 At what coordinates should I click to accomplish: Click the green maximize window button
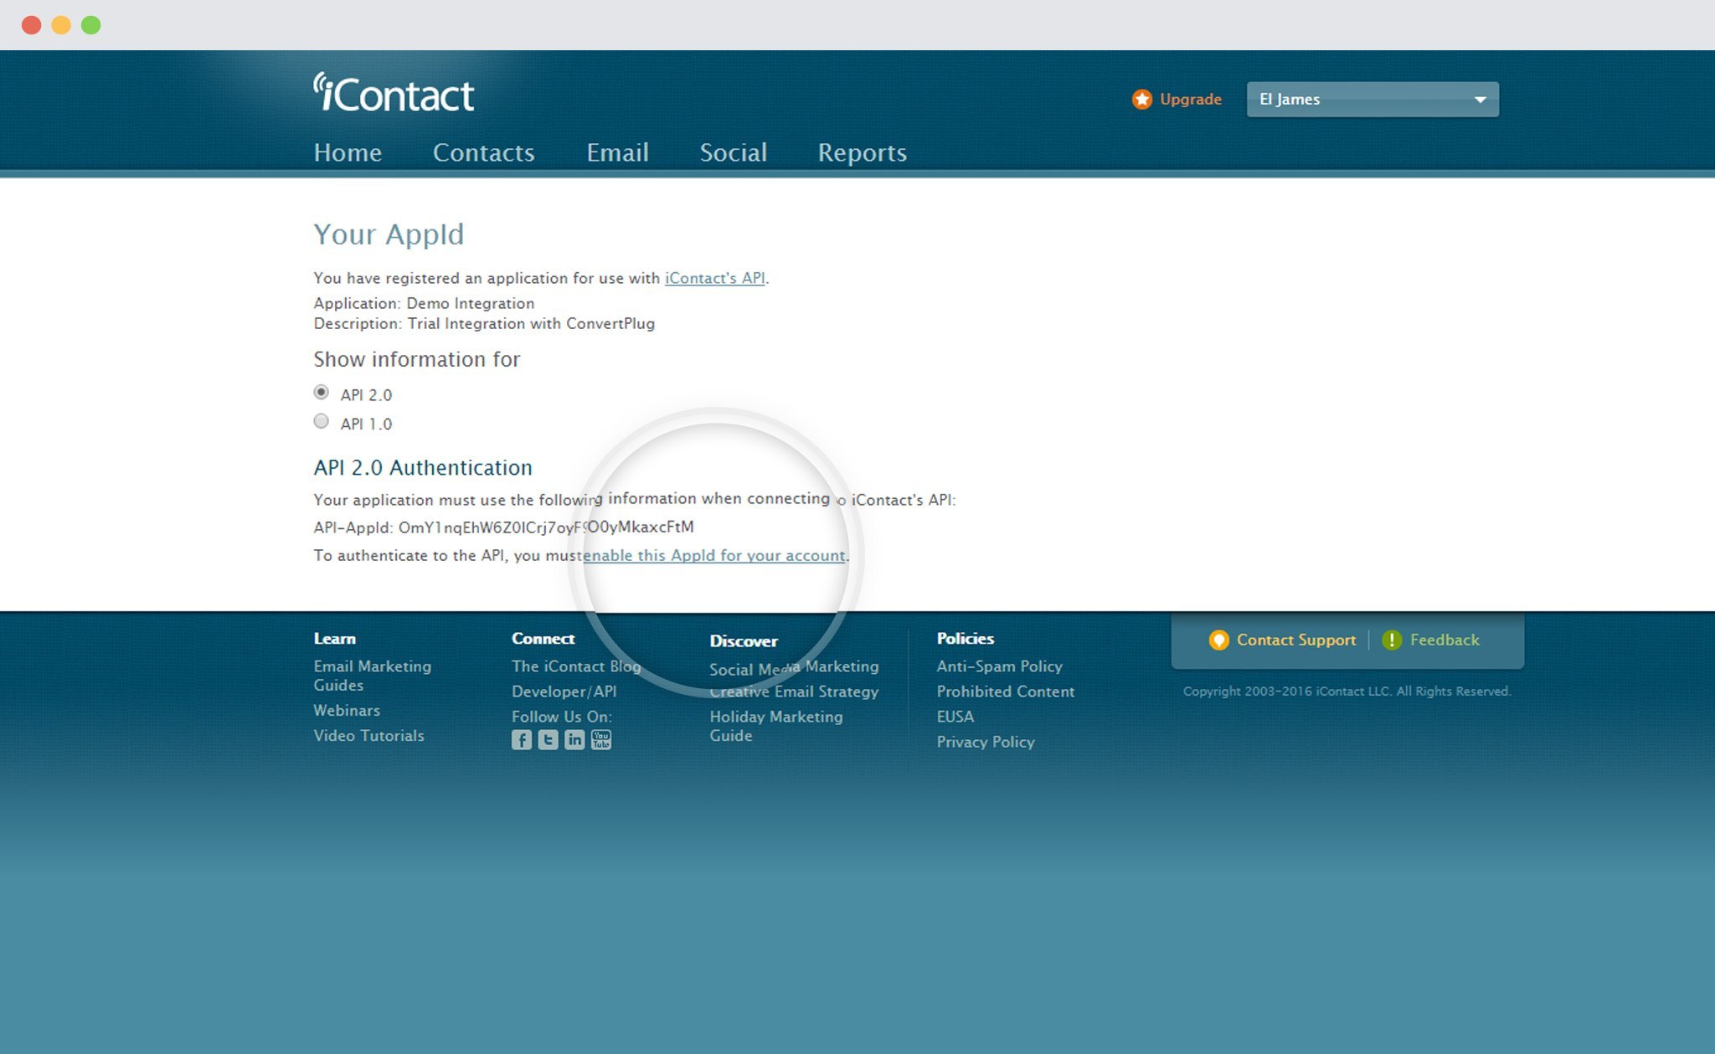[91, 25]
